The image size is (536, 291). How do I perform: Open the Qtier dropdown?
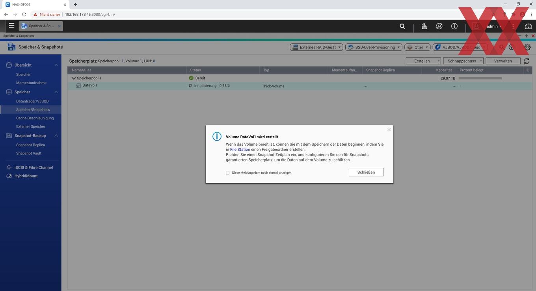point(417,47)
